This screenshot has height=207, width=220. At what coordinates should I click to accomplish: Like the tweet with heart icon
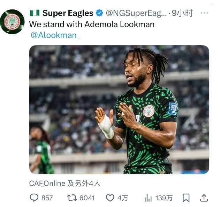click(x=110, y=198)
